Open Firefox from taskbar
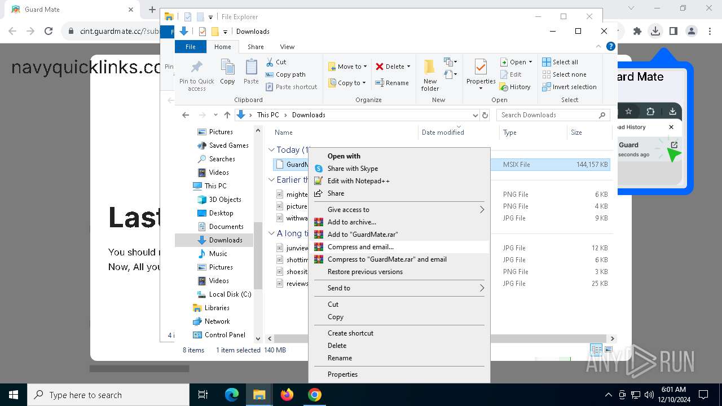The width and height of the screenshot is (722, 406). (287, 395)
